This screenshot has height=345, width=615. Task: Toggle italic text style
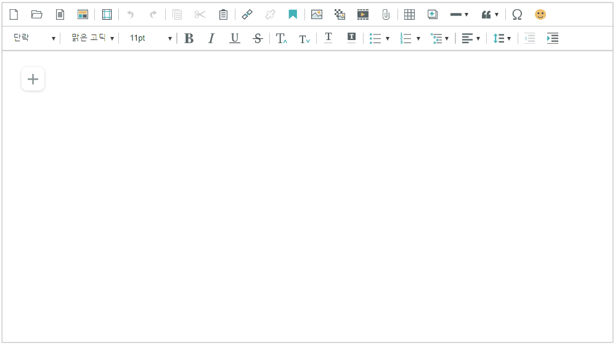click(211, 38)
